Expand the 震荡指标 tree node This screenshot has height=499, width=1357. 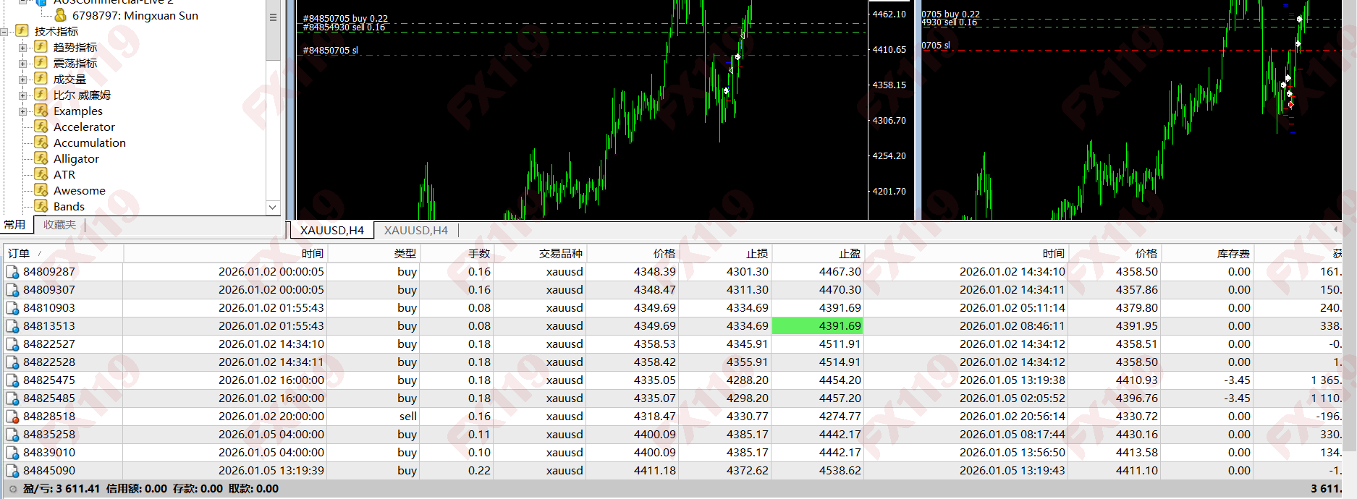point(22,64)
